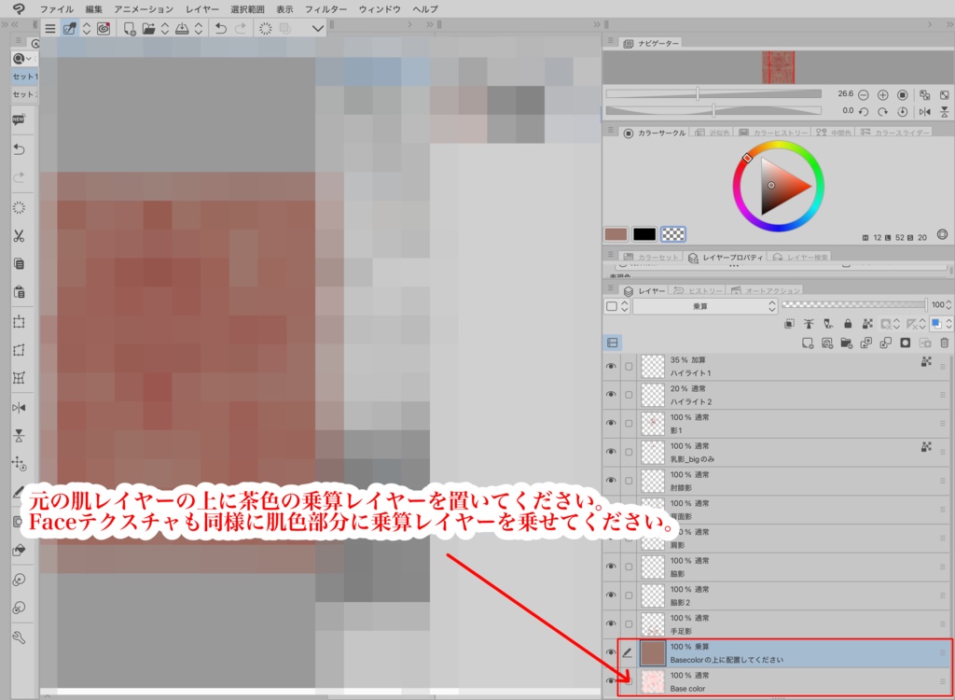Create a new layer folder in the Layers palette
Image resolution: width=955 pixels, height=700 pixels.
(847, 343)
